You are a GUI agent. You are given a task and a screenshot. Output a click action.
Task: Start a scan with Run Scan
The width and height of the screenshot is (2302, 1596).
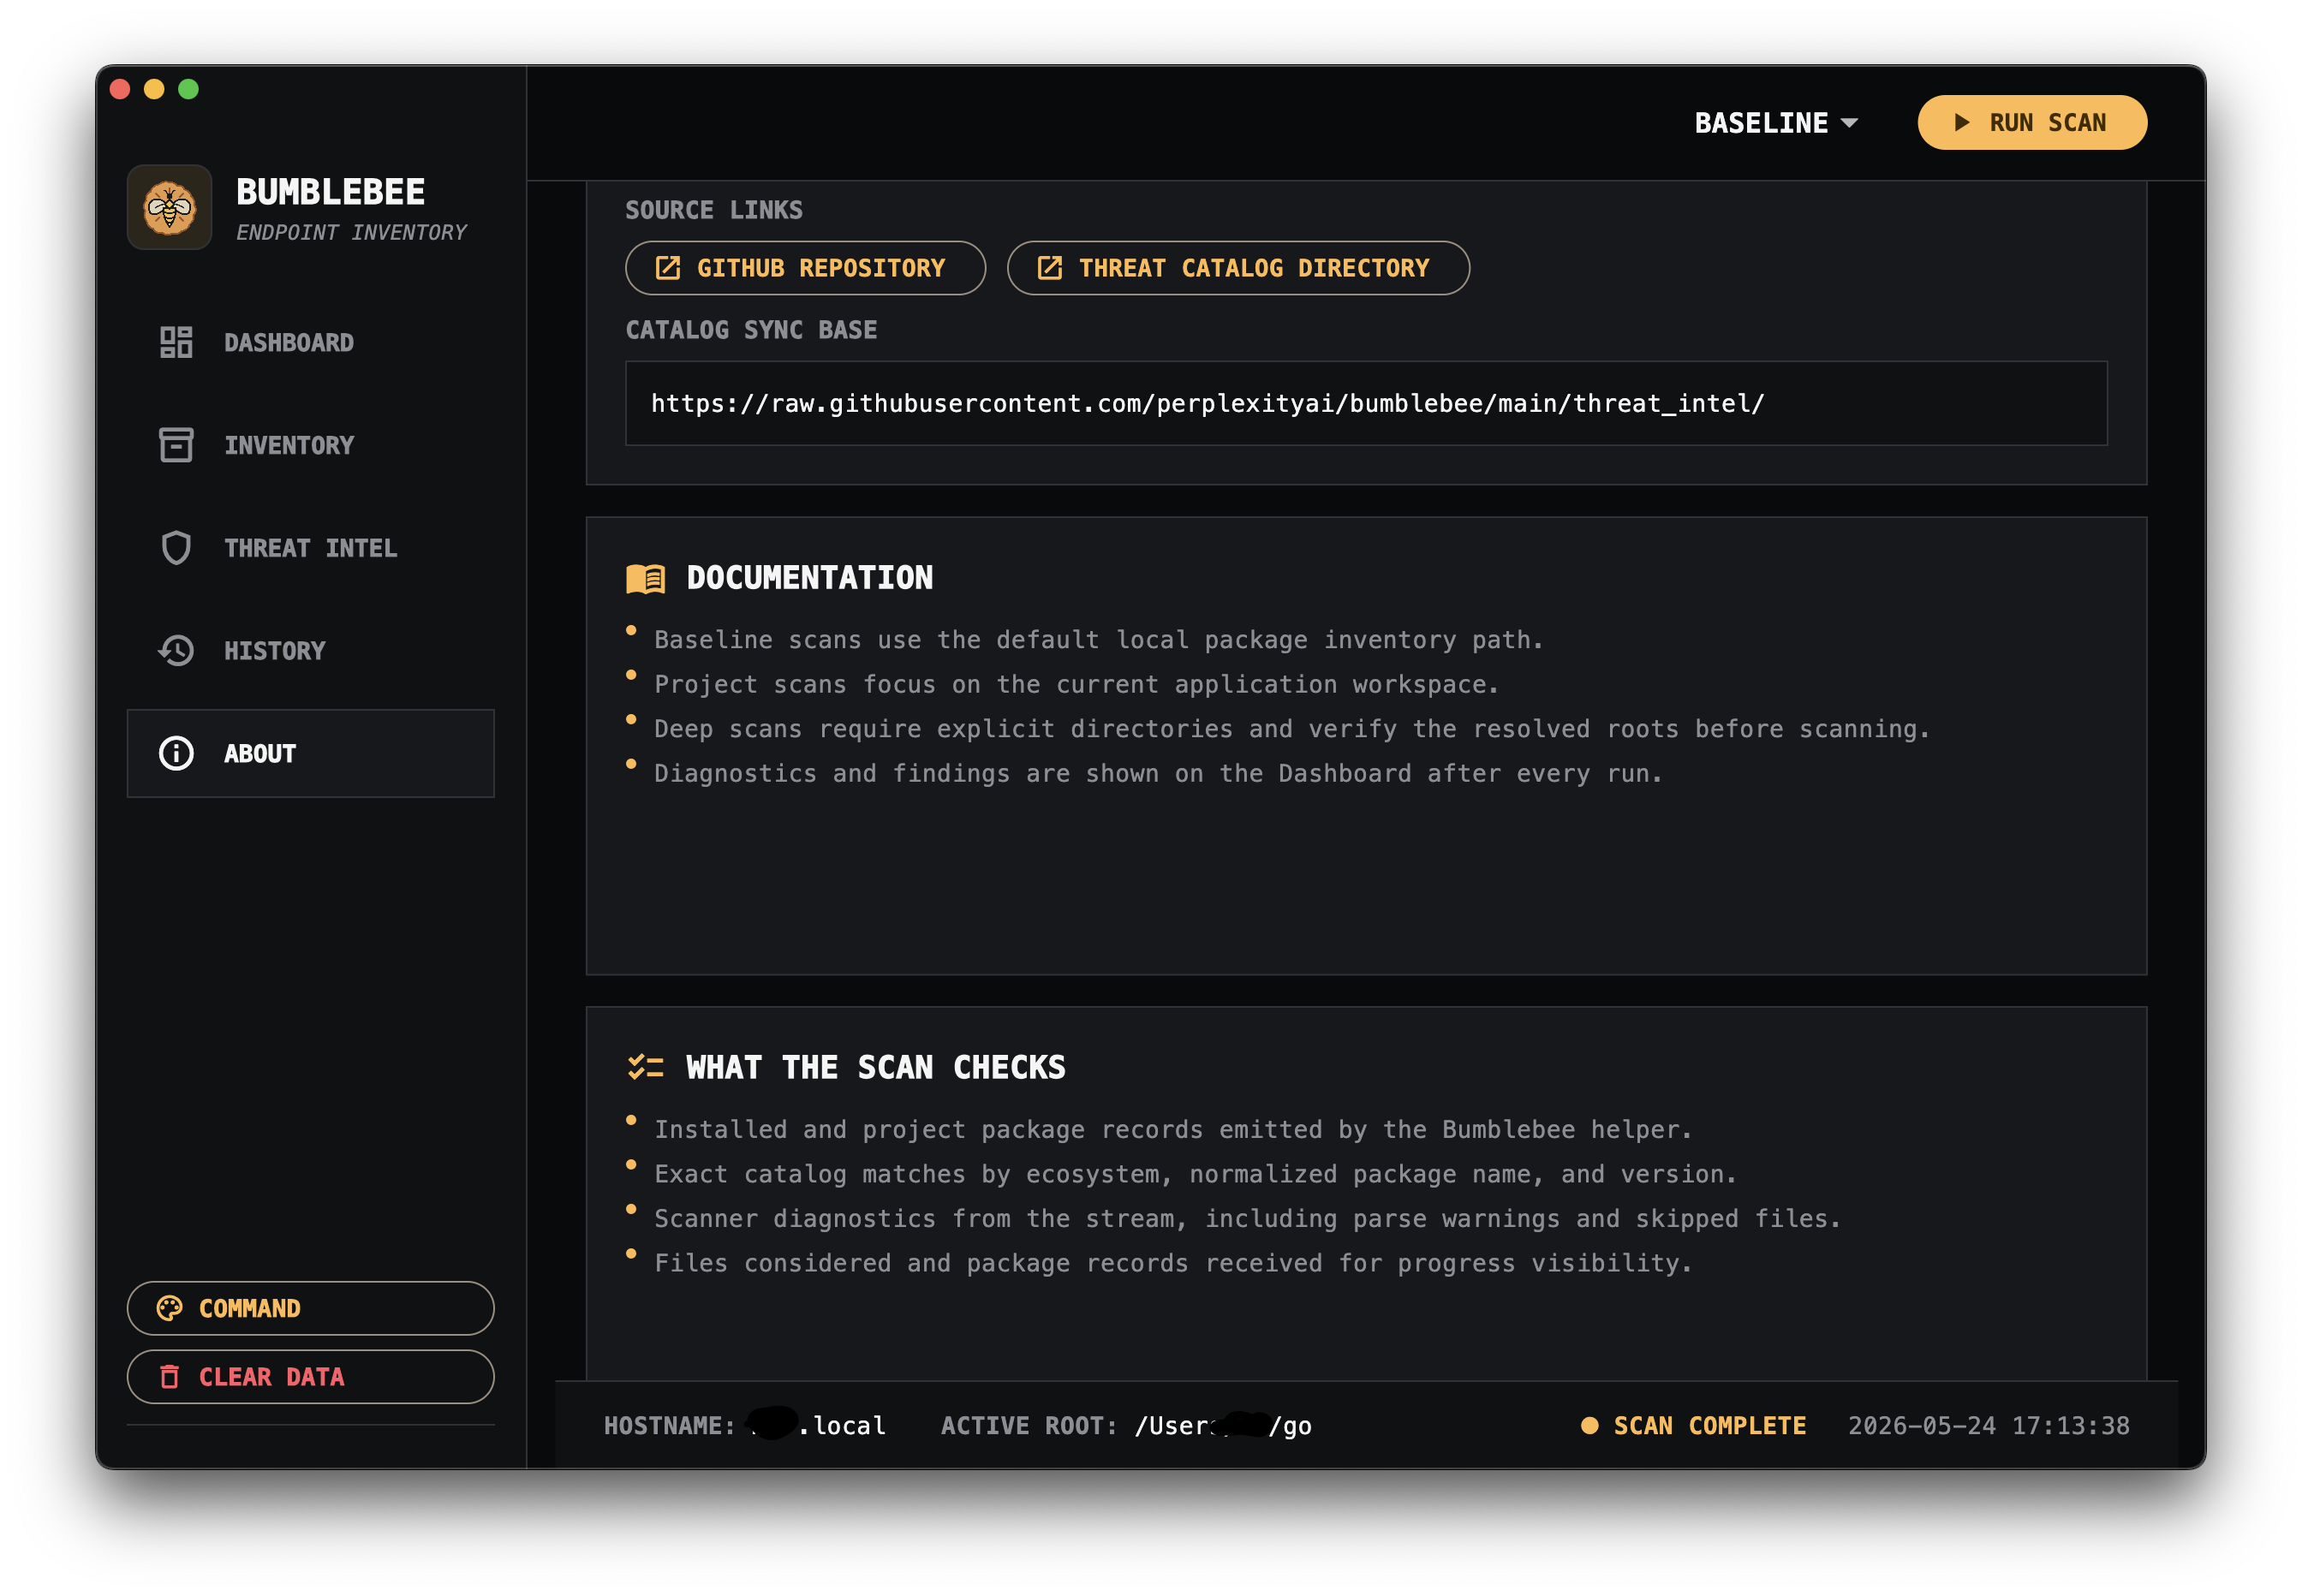point(2031,122)
